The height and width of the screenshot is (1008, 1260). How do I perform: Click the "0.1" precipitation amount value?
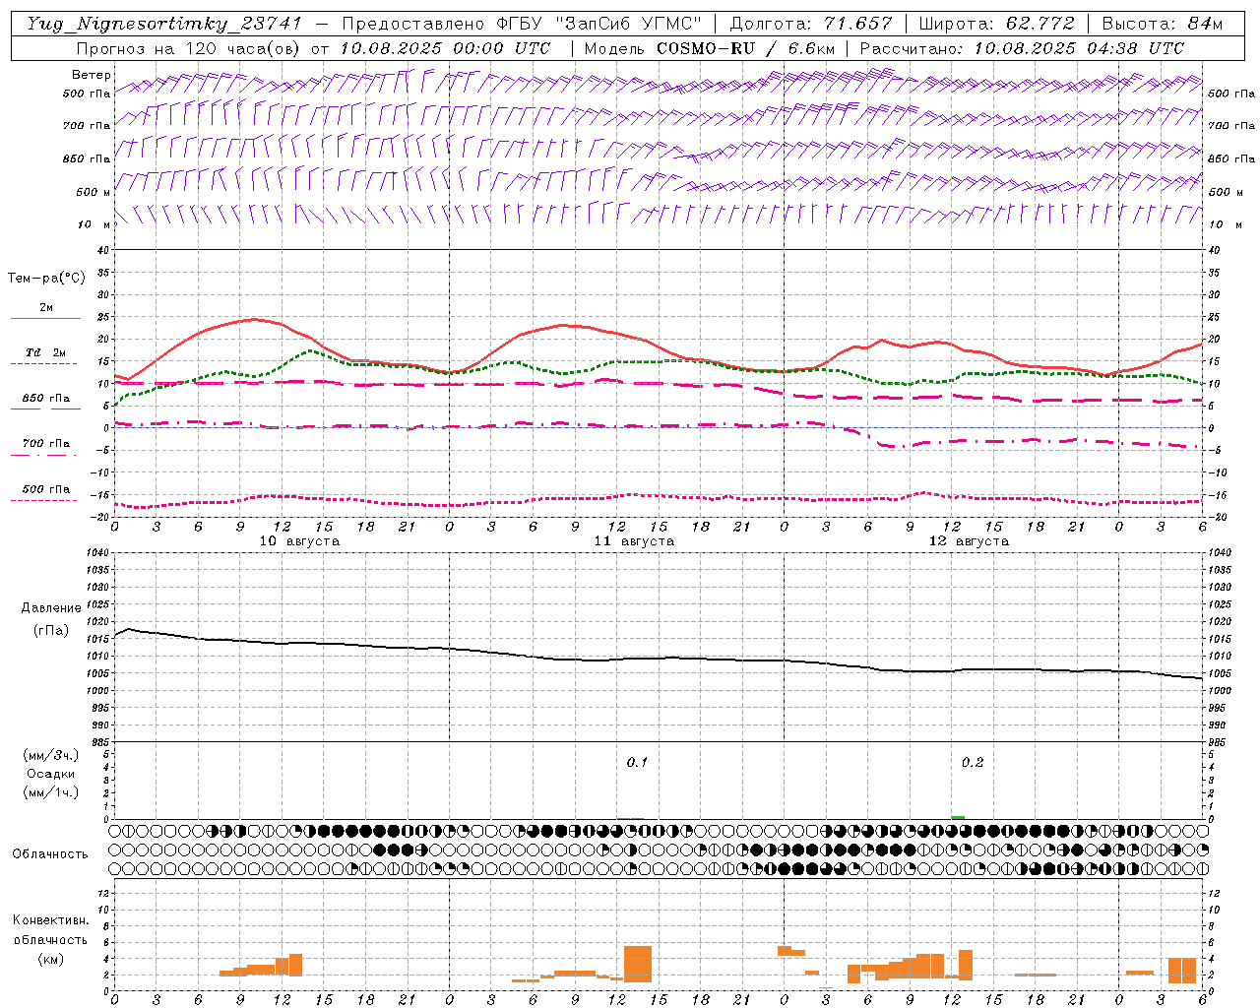point(637,763)
